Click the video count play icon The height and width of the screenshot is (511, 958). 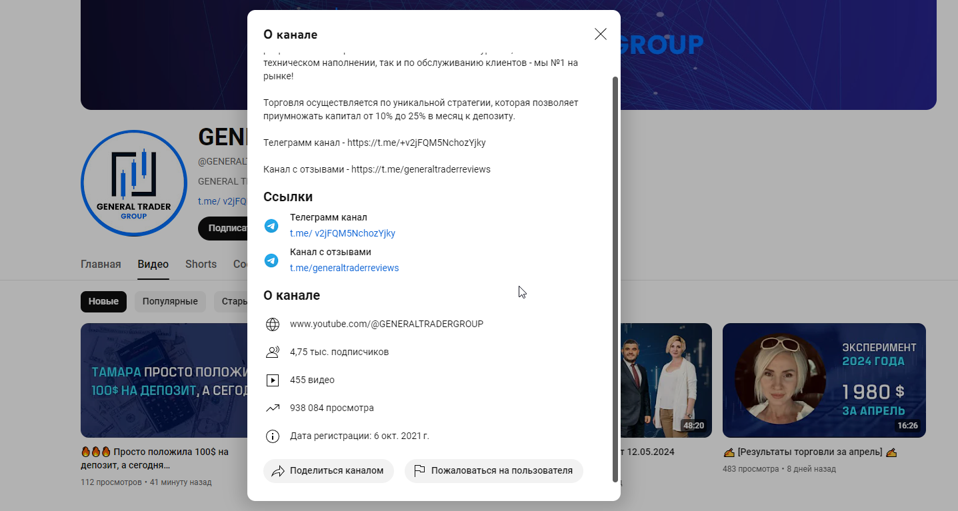[x=272, y=380]
